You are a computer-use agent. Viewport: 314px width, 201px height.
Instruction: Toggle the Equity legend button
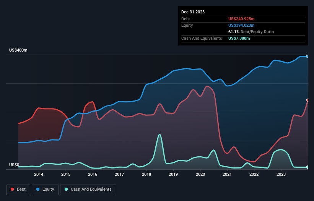point(45,190)
